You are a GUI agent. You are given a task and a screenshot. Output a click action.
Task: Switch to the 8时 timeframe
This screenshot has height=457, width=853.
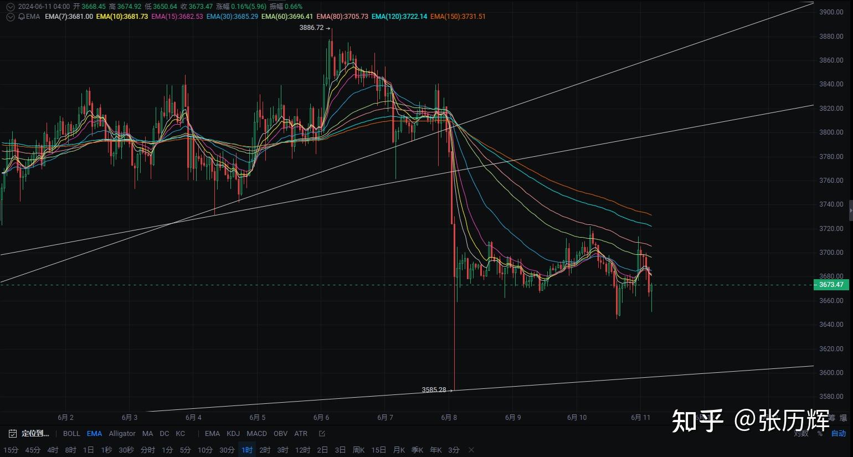[x=70, y=450]
